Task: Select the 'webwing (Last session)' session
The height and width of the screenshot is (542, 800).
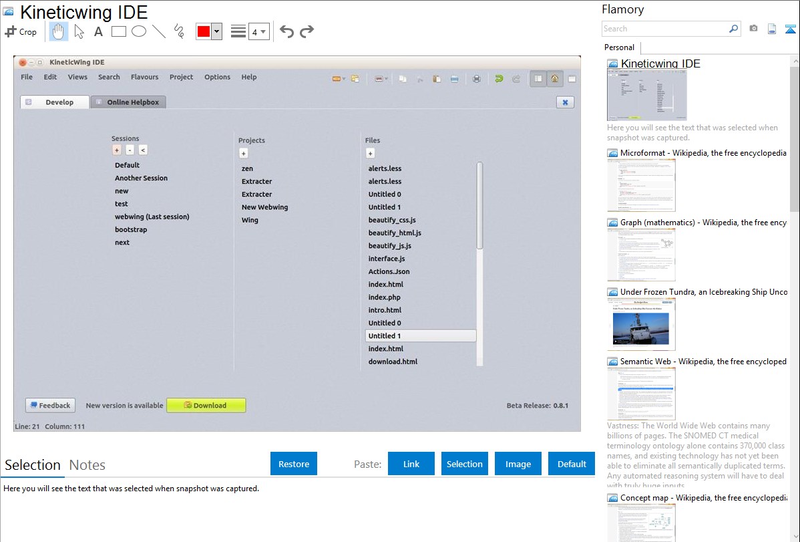Action: point(152,217)
